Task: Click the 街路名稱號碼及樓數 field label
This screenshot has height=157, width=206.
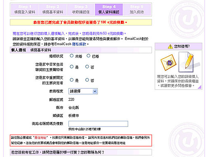Action: click(47, 124)
